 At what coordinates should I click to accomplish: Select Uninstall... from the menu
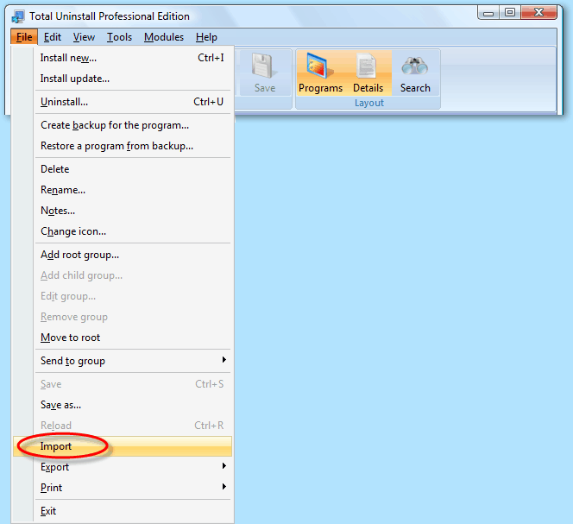pyautogui.click(x=65, y=102)
